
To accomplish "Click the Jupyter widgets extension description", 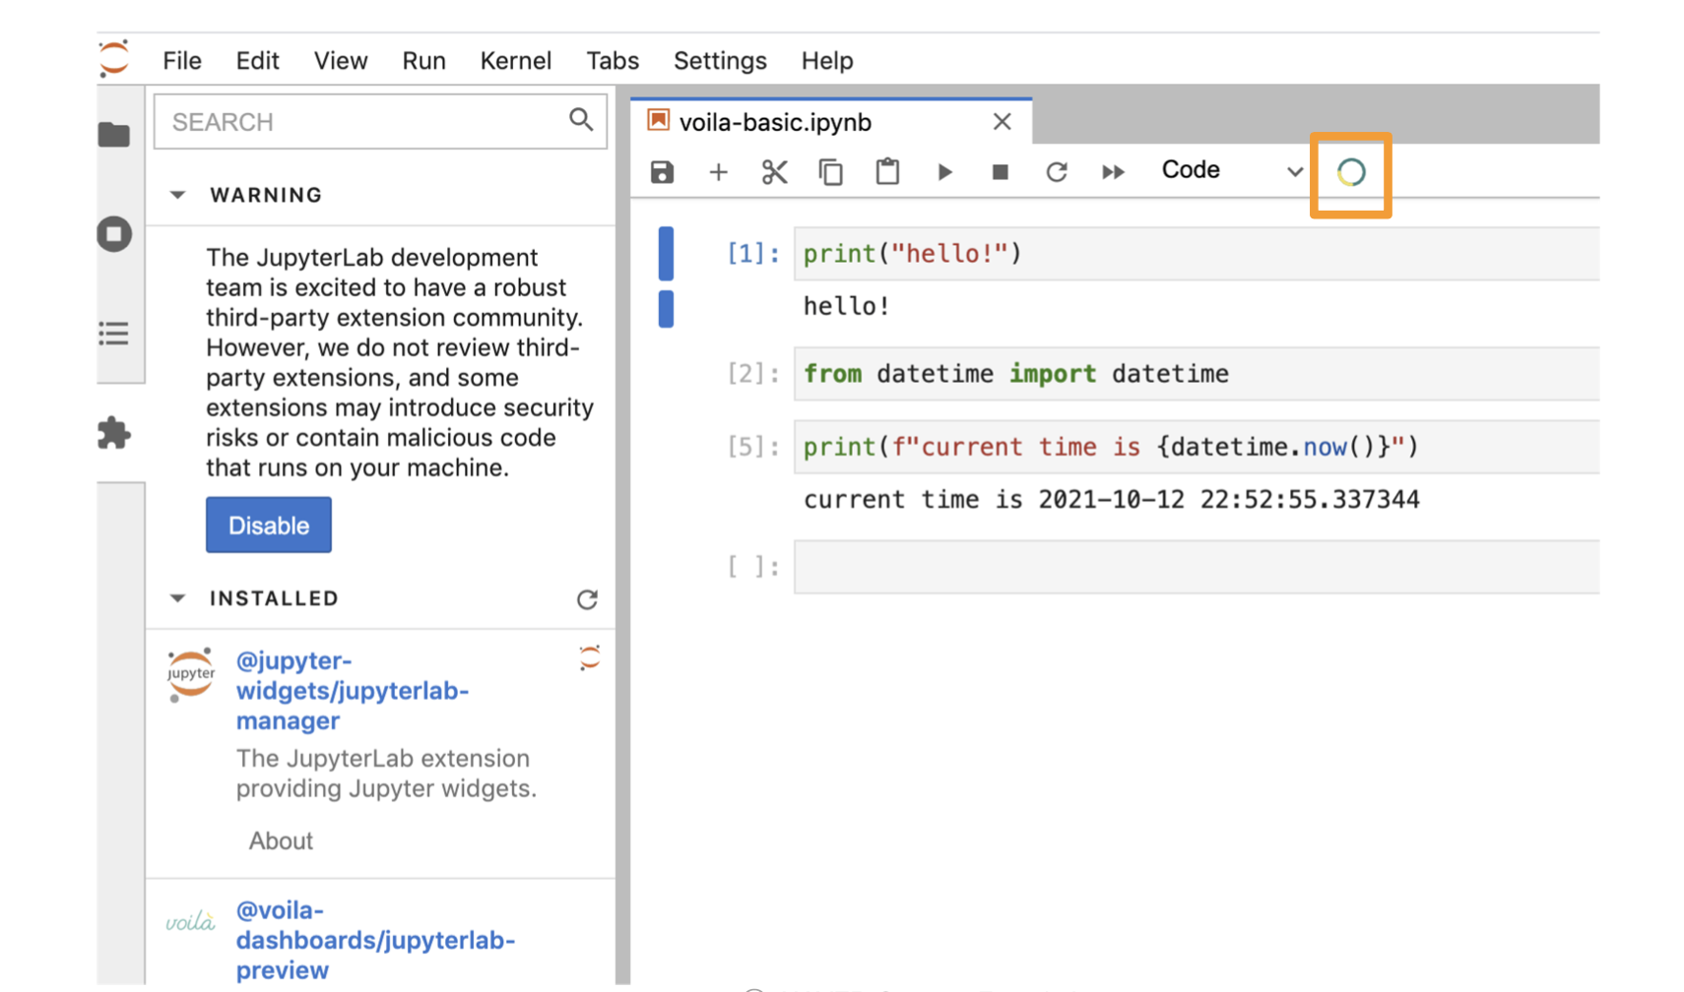I will tap(386, 774).
